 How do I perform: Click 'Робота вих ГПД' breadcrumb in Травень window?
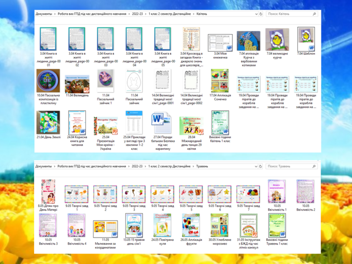point(92,166)
